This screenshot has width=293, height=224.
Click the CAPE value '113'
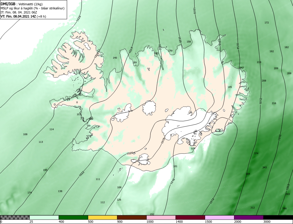(41, 142)
